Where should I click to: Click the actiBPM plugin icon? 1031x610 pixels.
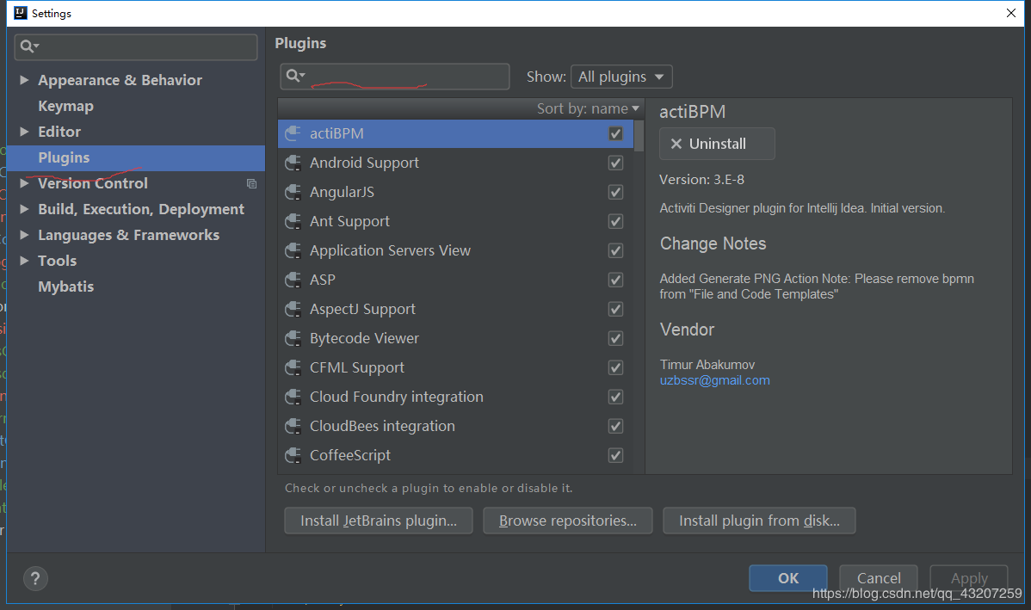293,133
